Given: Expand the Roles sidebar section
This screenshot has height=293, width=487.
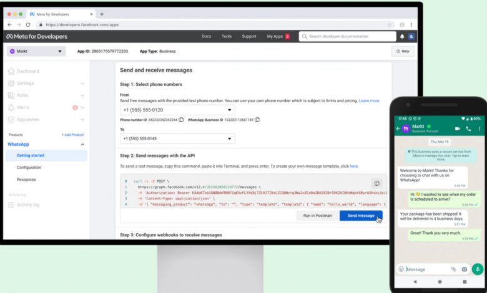Looking at the screenshot, I should 82,95.
